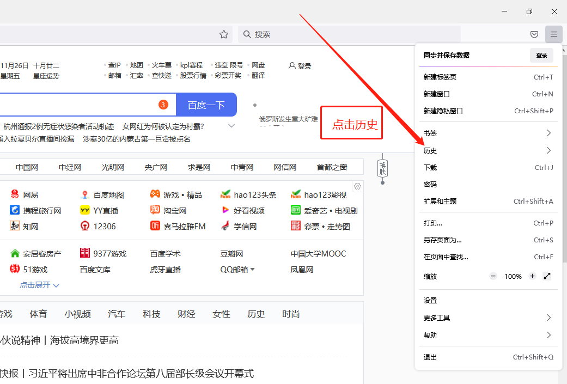This screenshot has width=567, height=384.
Task: Choose 打印 print menu item
Action: pyautogui.click(x=488, y=223)
